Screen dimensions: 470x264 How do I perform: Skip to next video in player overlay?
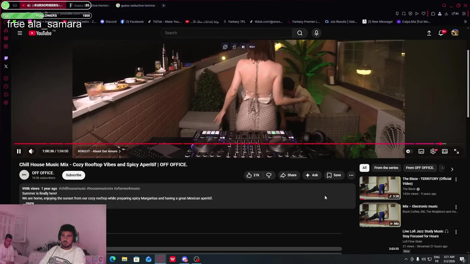243,47
